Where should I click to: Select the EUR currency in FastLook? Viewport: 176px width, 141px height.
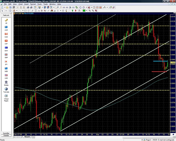click(x=6, y=49)
